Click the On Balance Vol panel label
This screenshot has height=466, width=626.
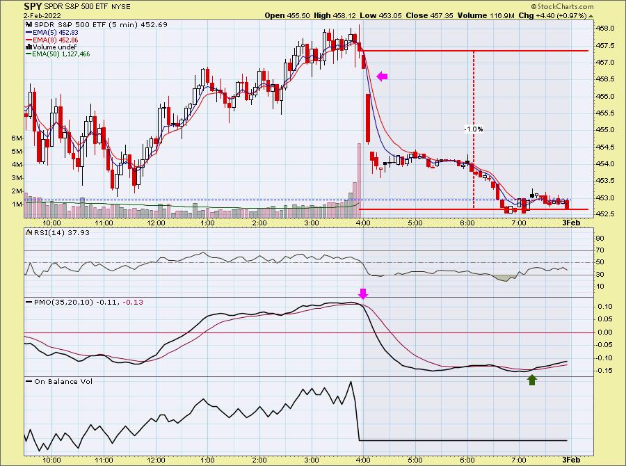click(63, 381)
